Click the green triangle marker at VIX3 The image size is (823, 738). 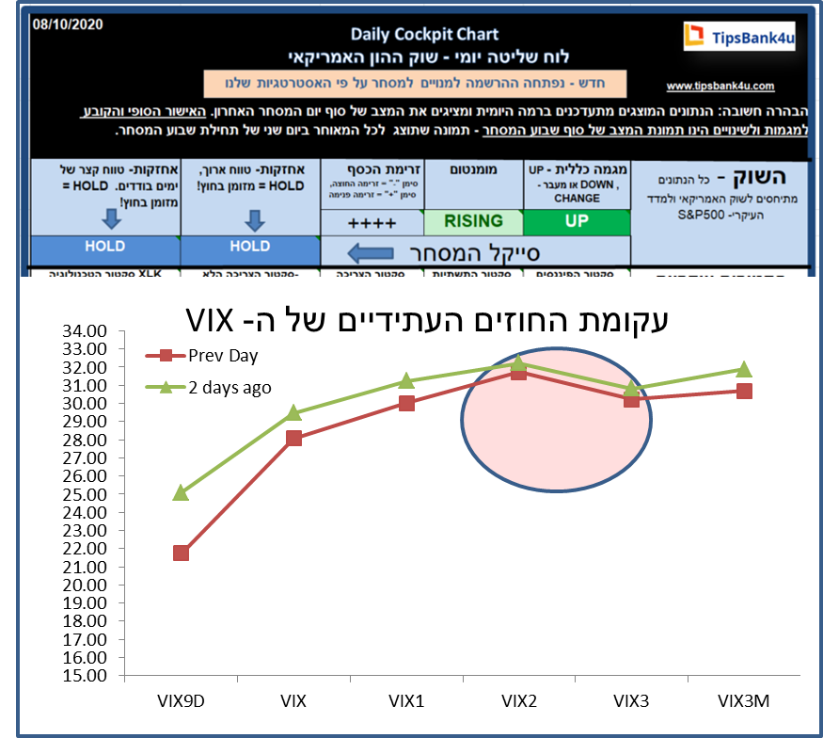tap(631, 389)
